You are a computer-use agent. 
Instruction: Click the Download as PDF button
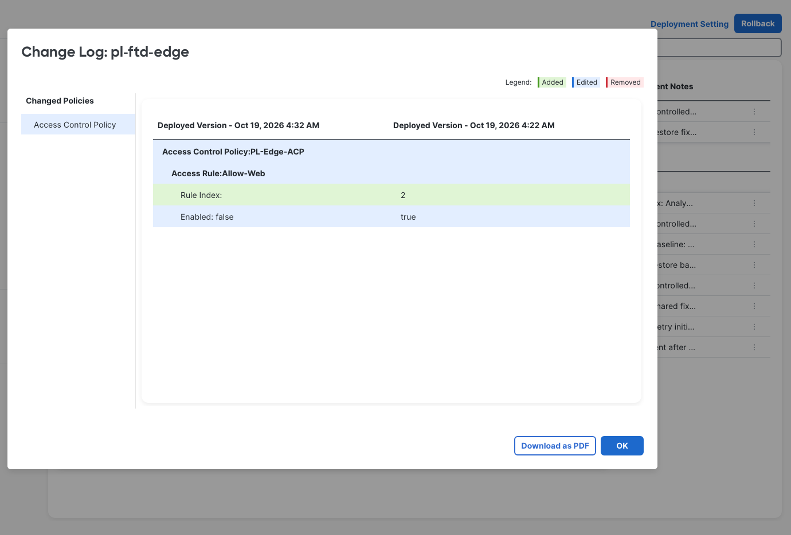tap(555, 446)
